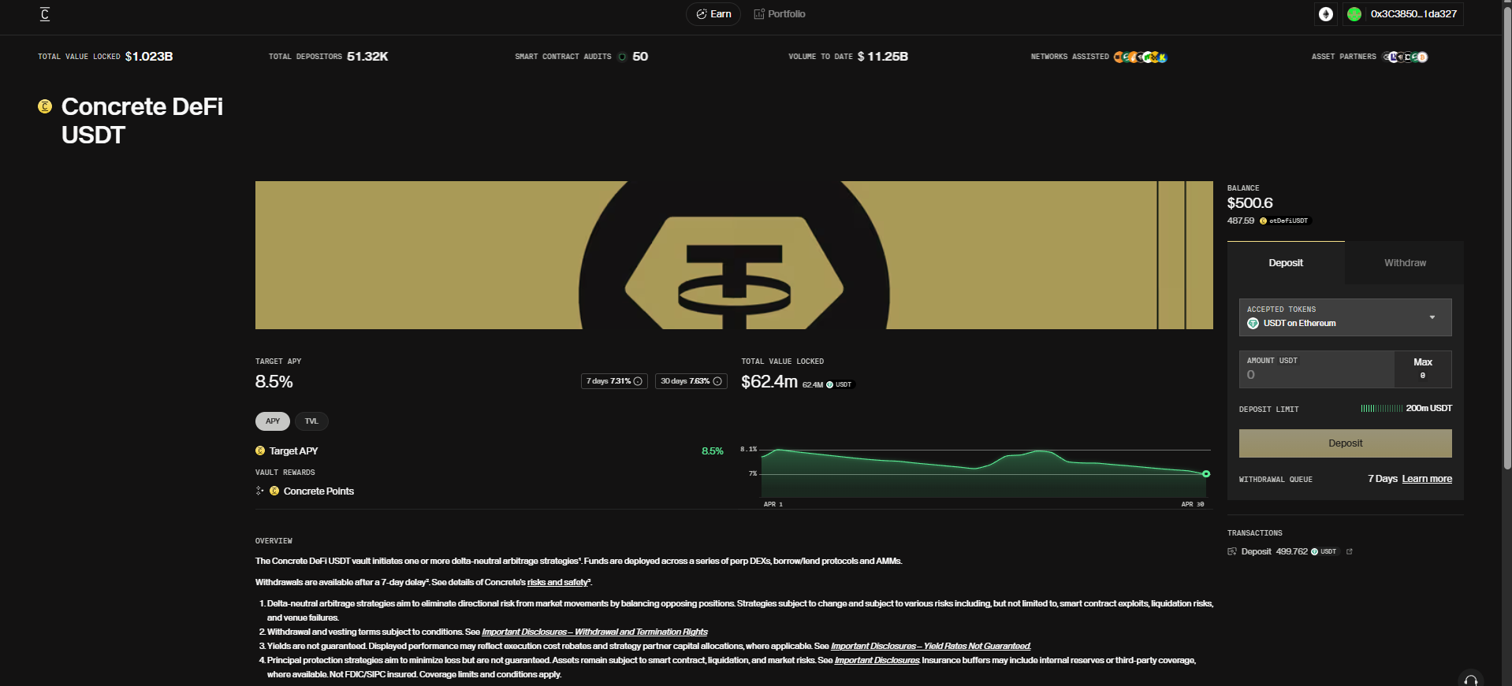The image size is (1512, 686).
Task: Click the gold Deposit button
Action: coord(1345,443)
